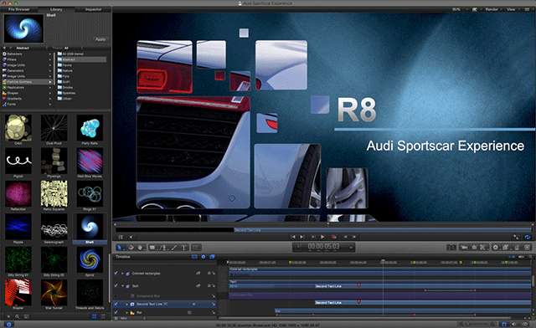Click the Make Particles toolbar icon
This screenshot has width=536, height=328.
[517, 247]
